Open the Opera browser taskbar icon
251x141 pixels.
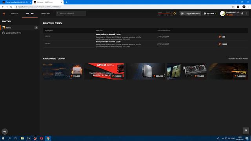coord(42,138)
